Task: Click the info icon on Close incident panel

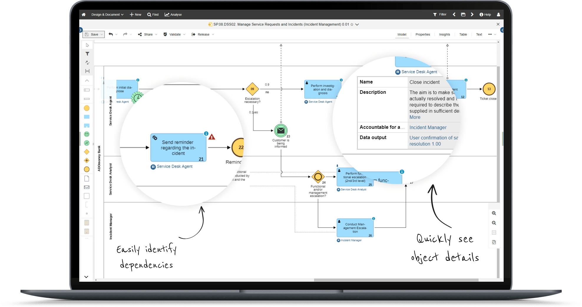Action: 466,80
